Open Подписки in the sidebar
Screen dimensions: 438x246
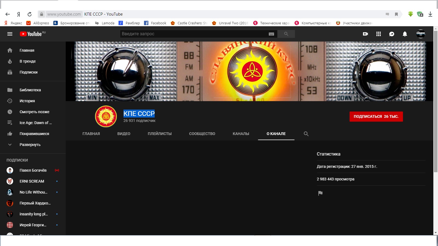tap(33, 72)
